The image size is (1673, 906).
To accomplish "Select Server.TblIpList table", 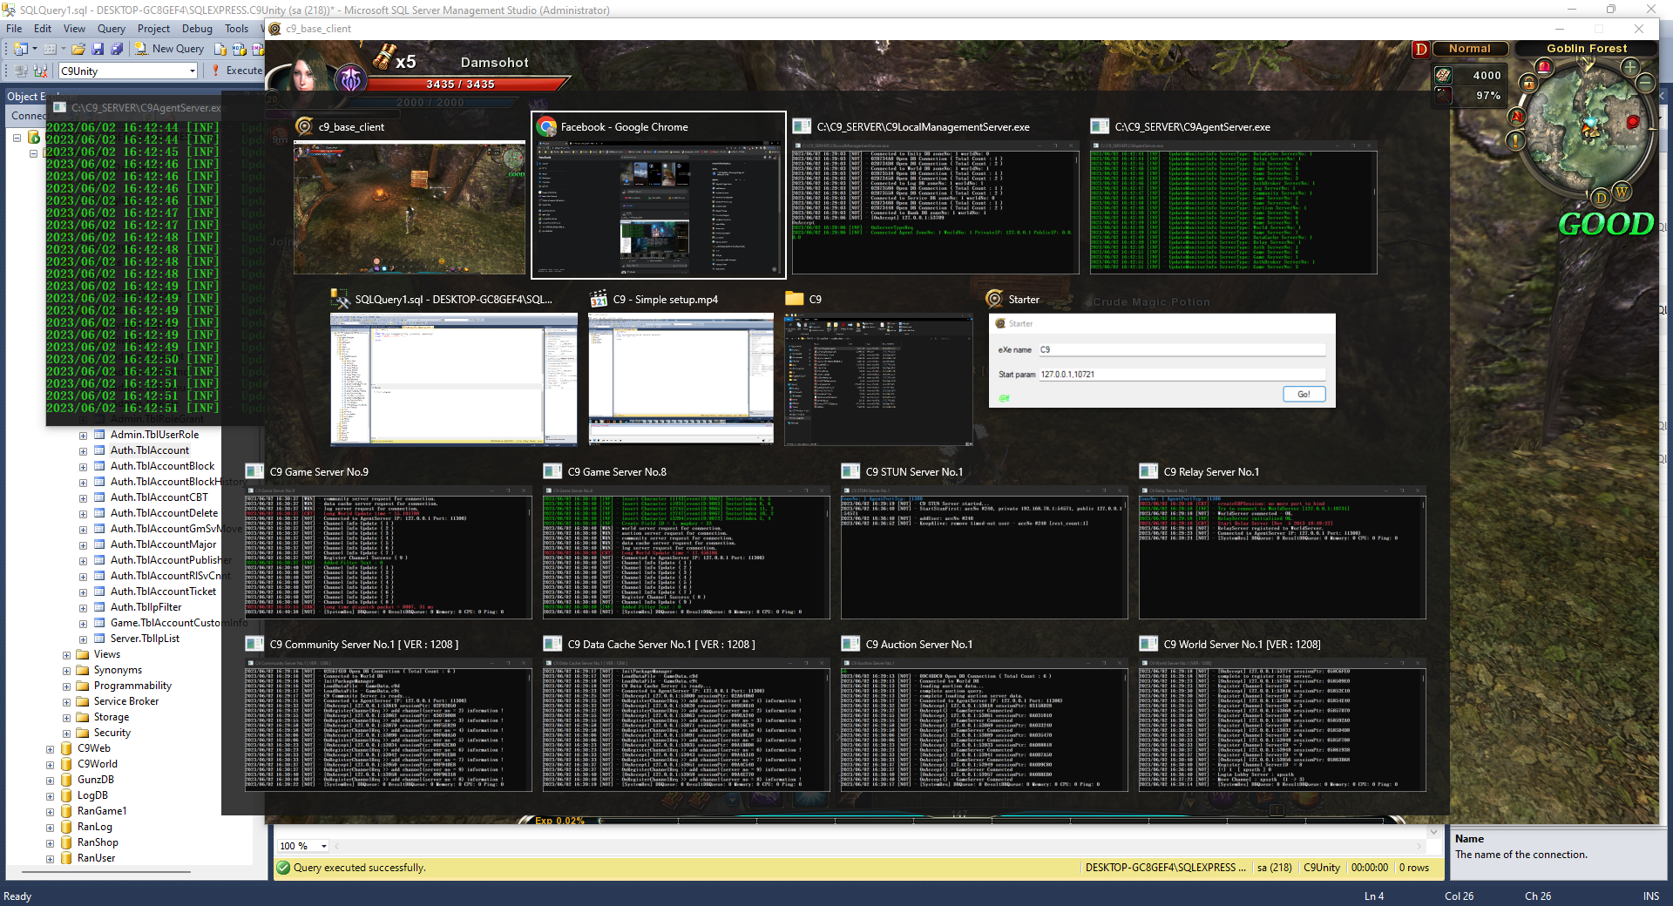I will tap(145, 639).
